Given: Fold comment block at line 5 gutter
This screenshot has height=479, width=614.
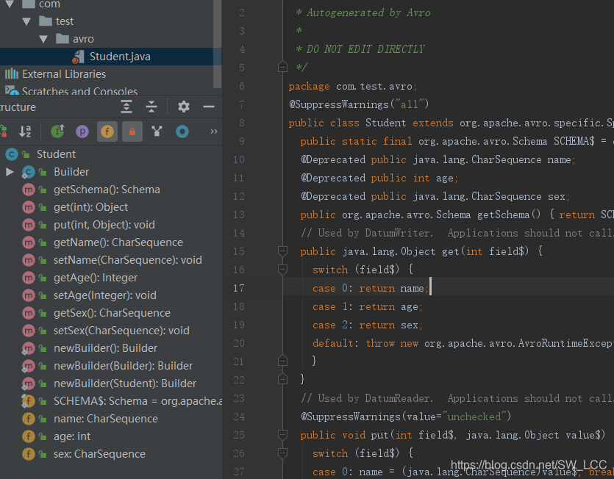Looking at the screenshot, I should 282,68.
